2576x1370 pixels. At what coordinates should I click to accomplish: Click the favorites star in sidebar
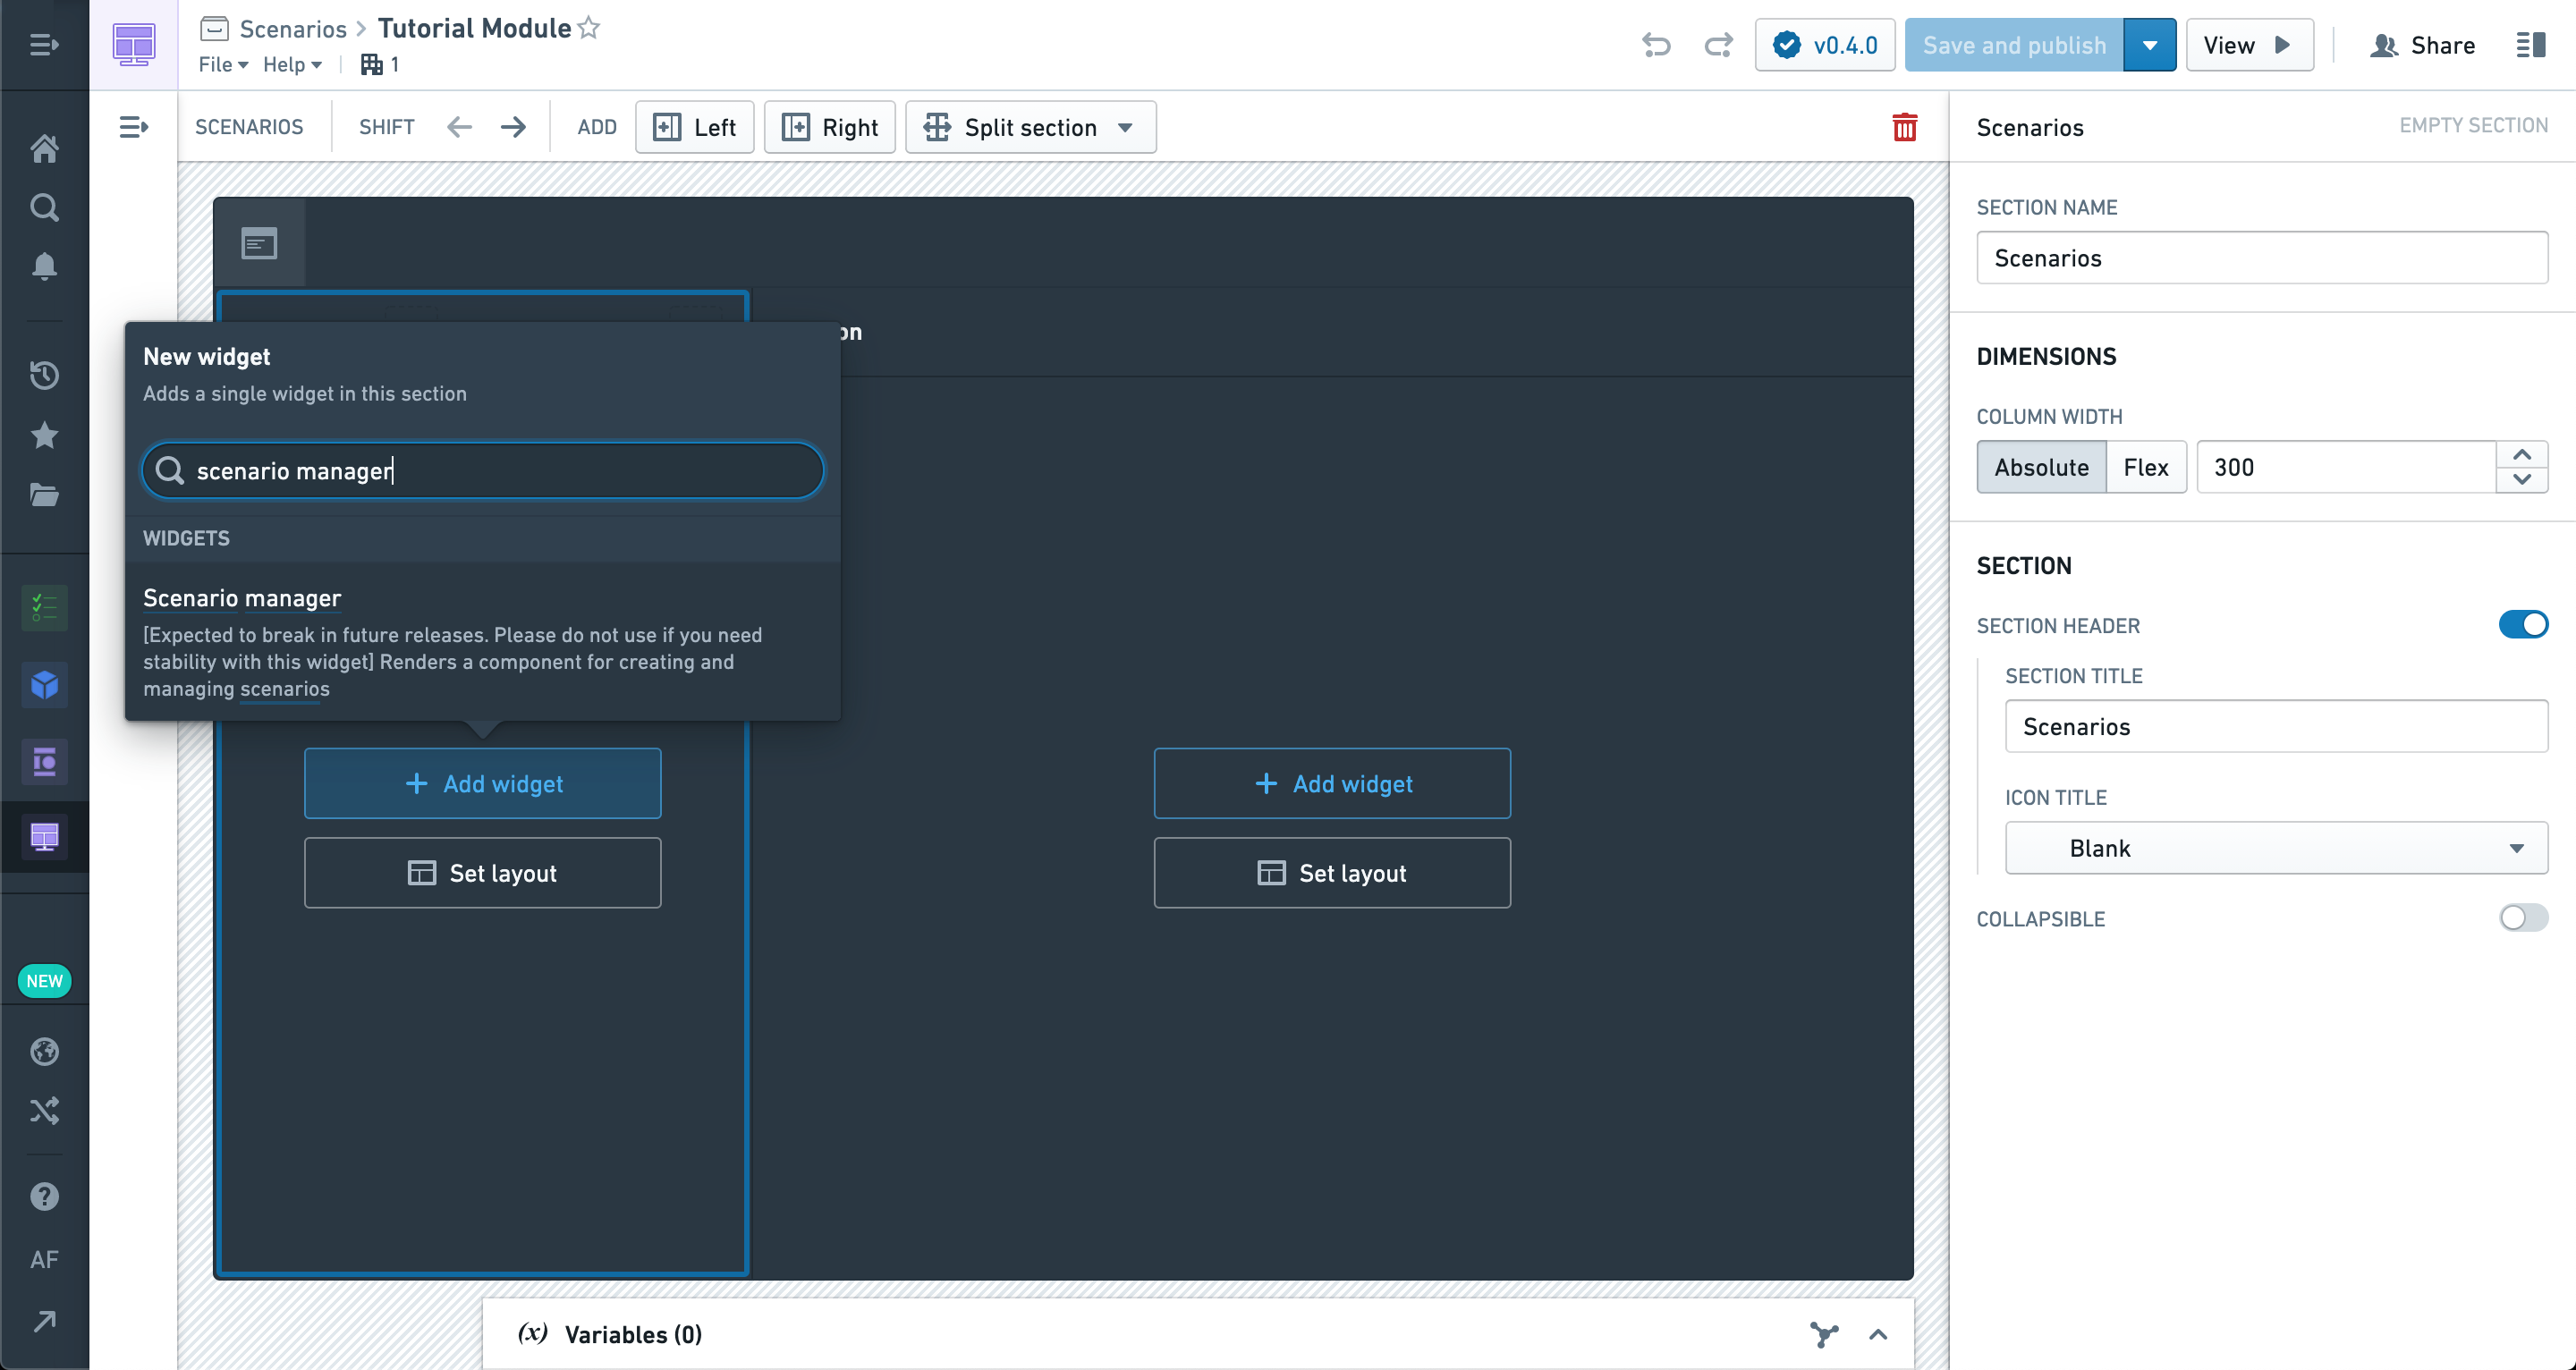[44, 435]
